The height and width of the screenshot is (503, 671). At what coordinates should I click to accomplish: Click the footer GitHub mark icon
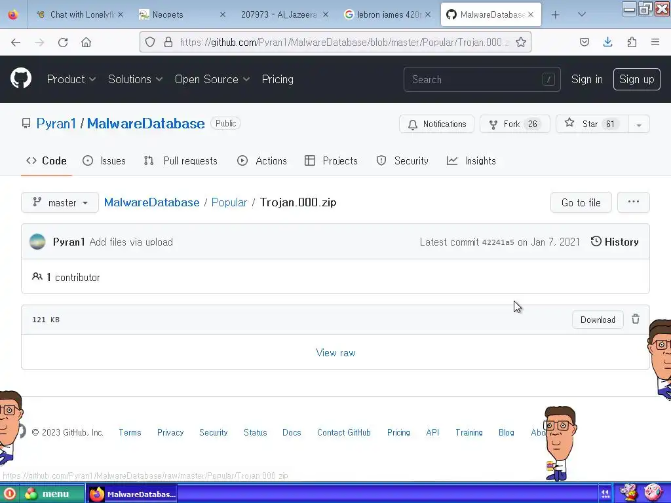pyautogui.click(x=22, y=431)
